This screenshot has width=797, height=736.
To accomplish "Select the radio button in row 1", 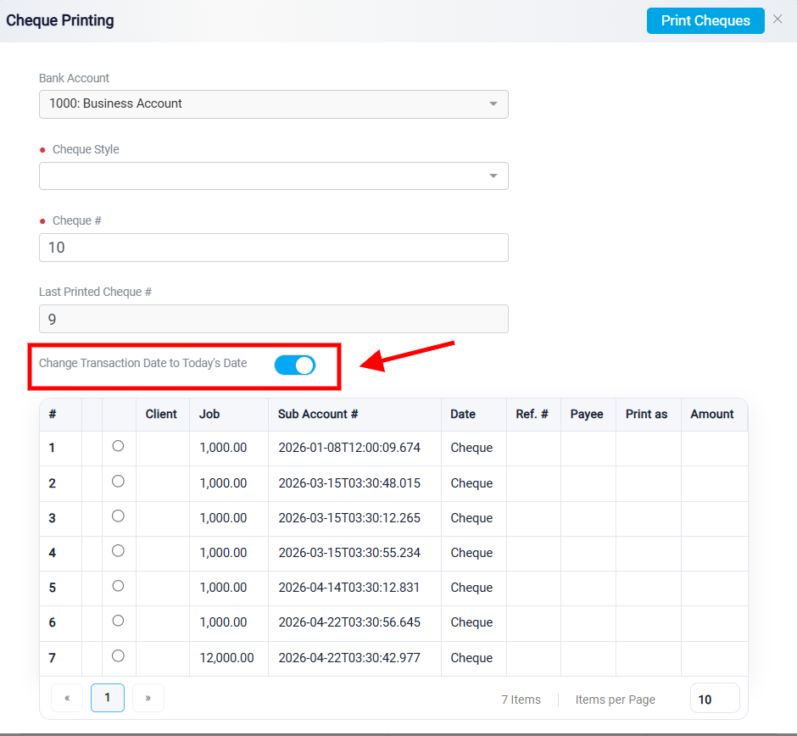I will (x=118, y=446).
